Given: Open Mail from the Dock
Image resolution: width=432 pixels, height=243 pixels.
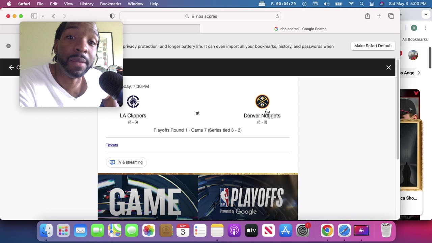Looking at the screenshot, I should pos(80,231).
